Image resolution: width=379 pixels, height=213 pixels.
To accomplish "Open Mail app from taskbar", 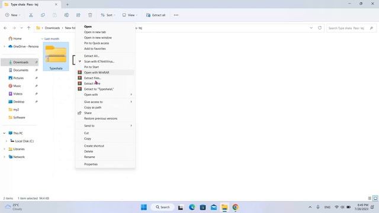I will click(214, 207).
